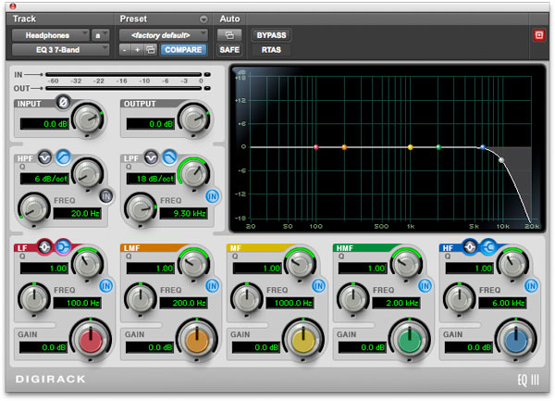
Task: Open the Headphones track selector dropdown
Action: [50, 35]
